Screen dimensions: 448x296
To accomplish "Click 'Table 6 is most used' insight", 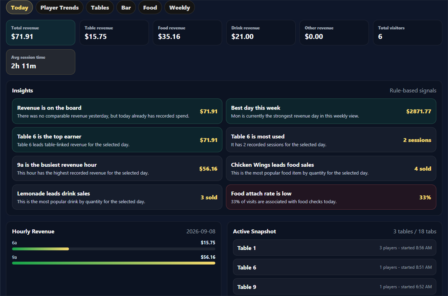I will click(331, 140).
